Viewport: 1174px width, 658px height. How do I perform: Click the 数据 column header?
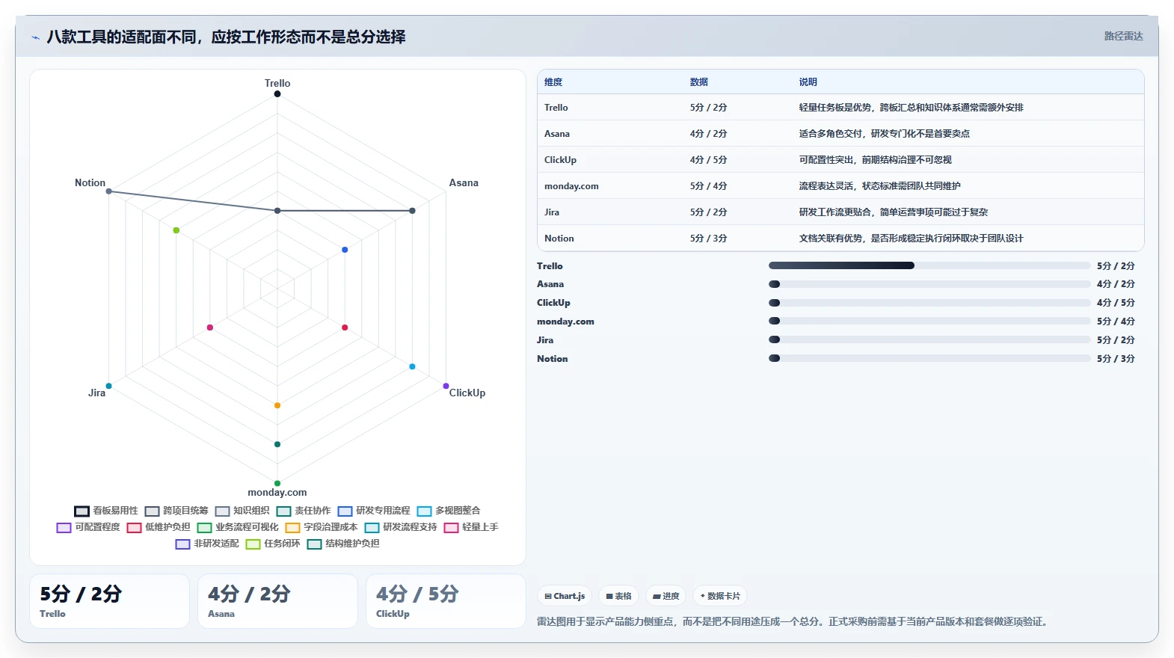click(x=699, y=82)
